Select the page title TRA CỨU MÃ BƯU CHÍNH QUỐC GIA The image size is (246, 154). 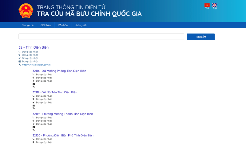89,14
